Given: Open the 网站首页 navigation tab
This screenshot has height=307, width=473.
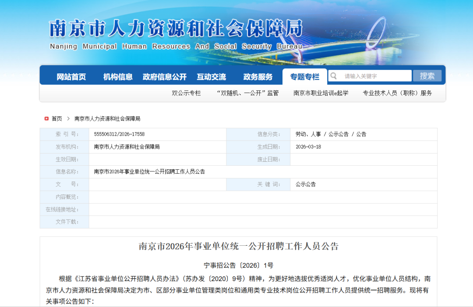Looking at the screenshot, I should click(71, 77).
